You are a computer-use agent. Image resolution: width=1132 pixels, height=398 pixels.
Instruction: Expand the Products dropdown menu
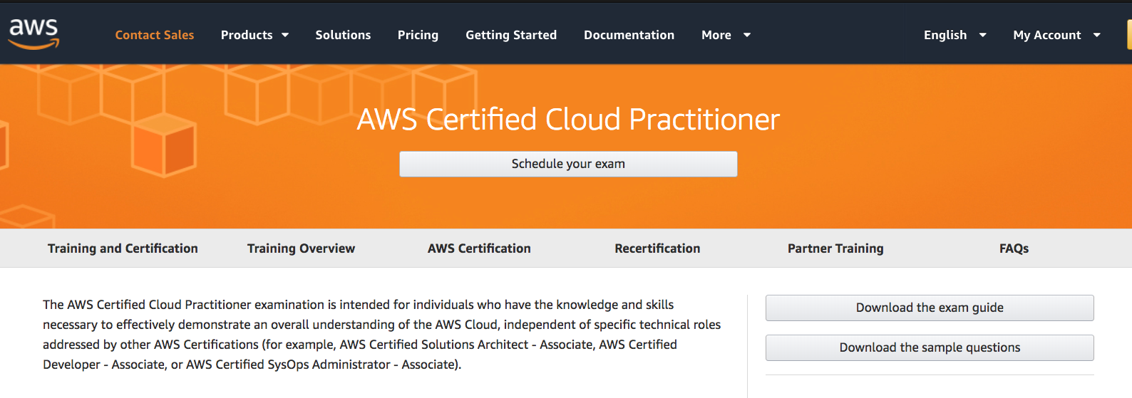254,35
